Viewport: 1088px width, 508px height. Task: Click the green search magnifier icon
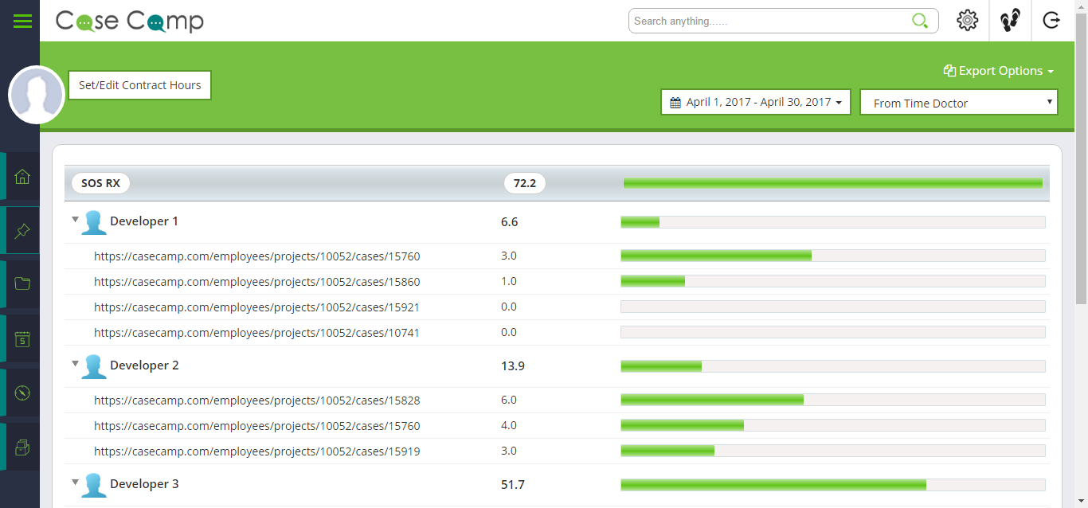coord(920,21)
